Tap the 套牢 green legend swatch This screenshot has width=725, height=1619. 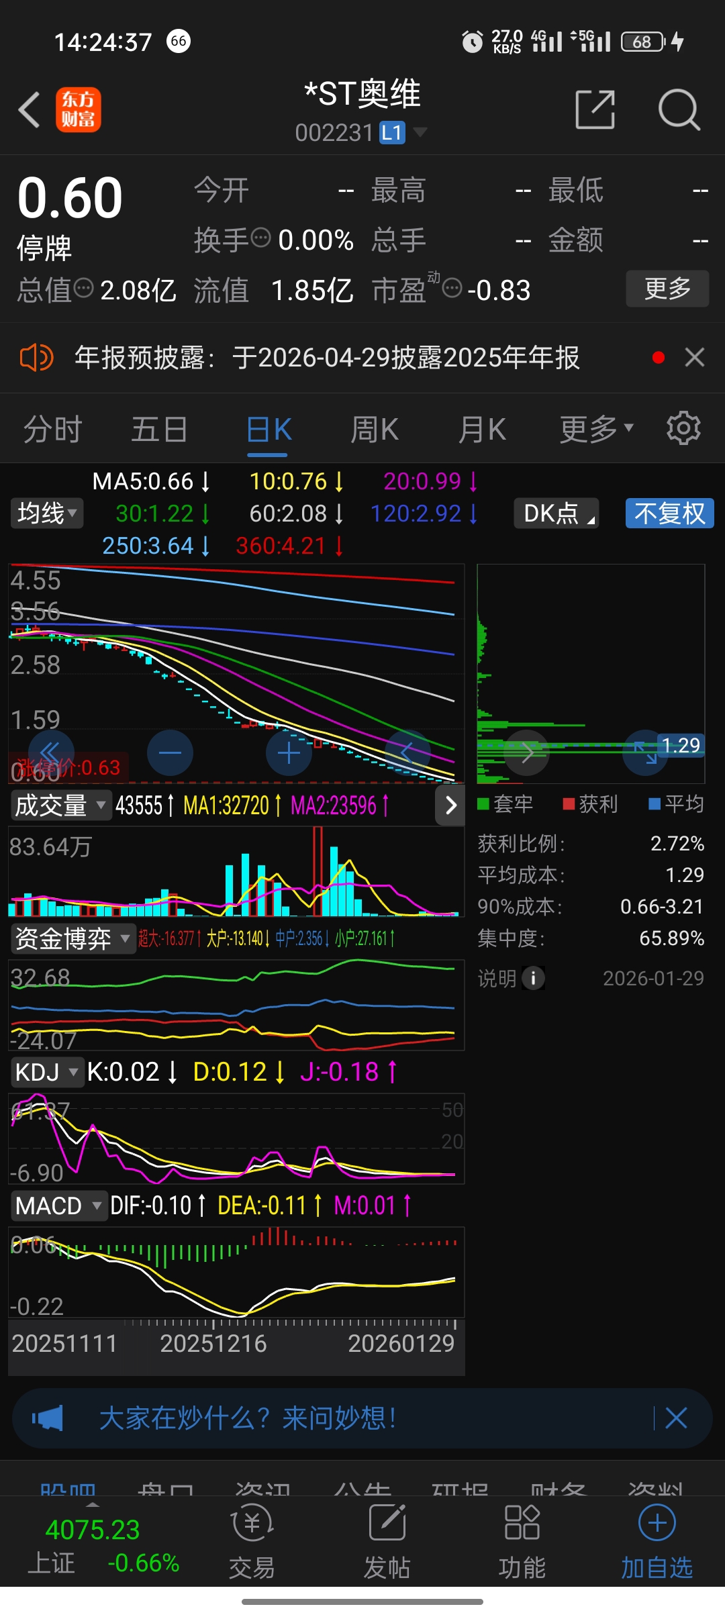(x=483, y=804)
